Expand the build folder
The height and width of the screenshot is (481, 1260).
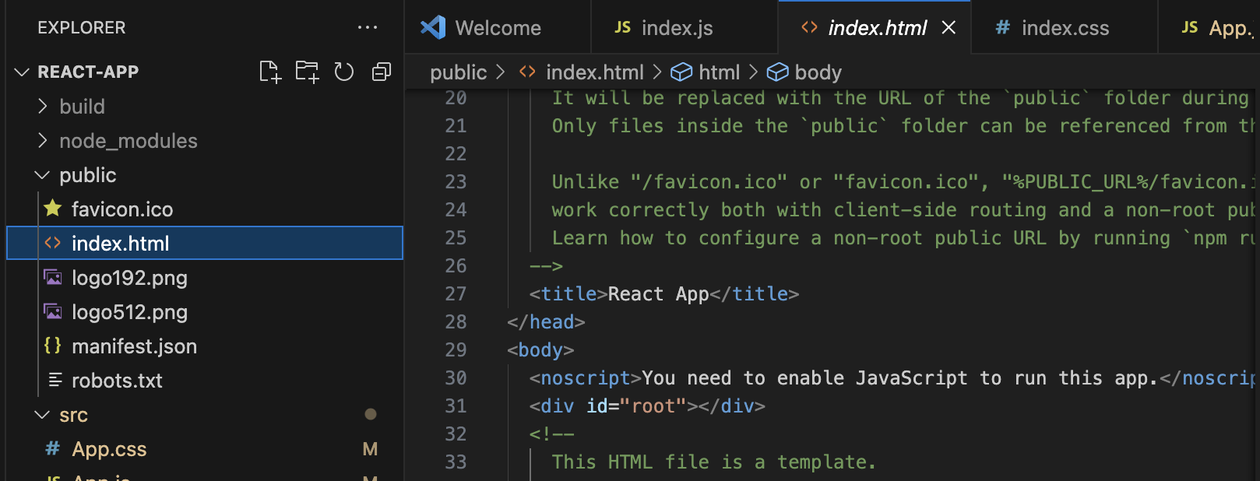[x=82, y=107]
